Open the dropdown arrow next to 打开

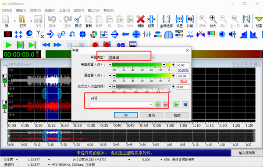click(x=31, y=21)
